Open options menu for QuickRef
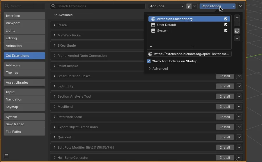 pyautogui.click(x=239, y=137)
